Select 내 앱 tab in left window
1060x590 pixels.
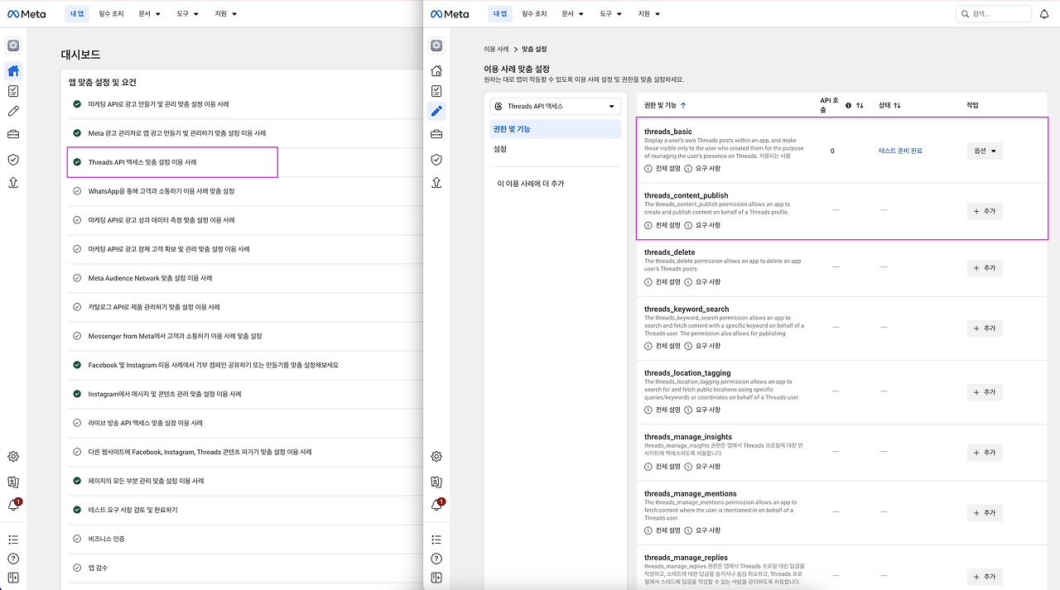tap(77, 14)
